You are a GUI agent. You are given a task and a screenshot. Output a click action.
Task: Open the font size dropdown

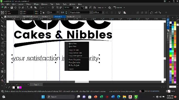tap(103, 12)
